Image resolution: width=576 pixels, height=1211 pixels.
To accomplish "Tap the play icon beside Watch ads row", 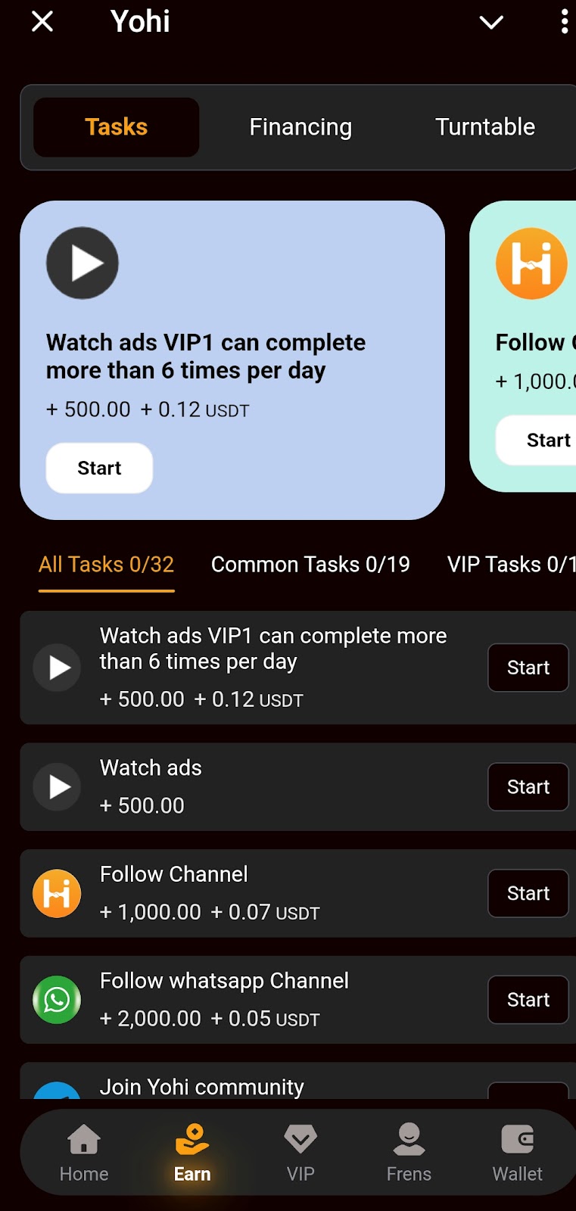I will [x=57, y=787].
